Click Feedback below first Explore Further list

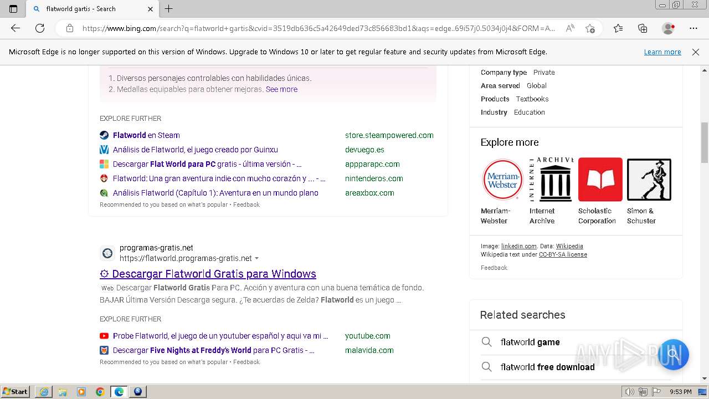click(246, 204)
